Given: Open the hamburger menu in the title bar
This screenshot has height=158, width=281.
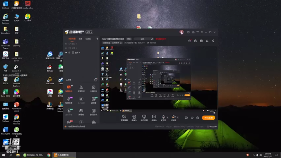Looking at the screenshot, I should coord(202,32).
